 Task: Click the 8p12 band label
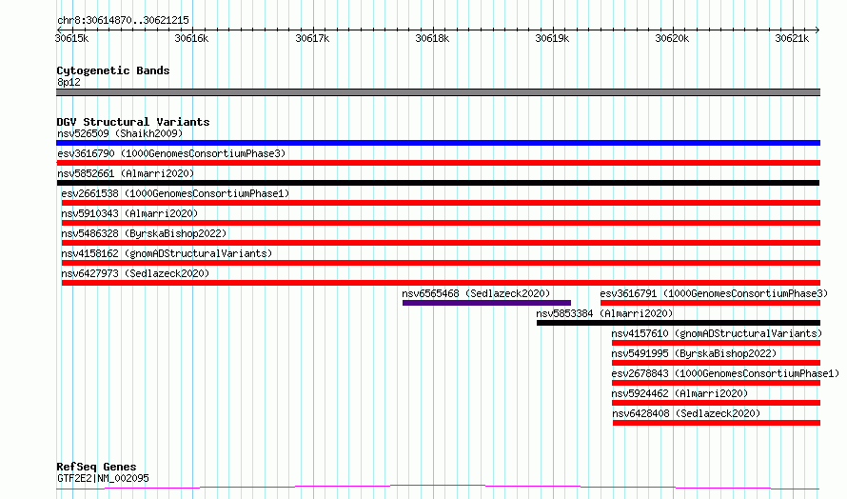(x=69, y=82)
